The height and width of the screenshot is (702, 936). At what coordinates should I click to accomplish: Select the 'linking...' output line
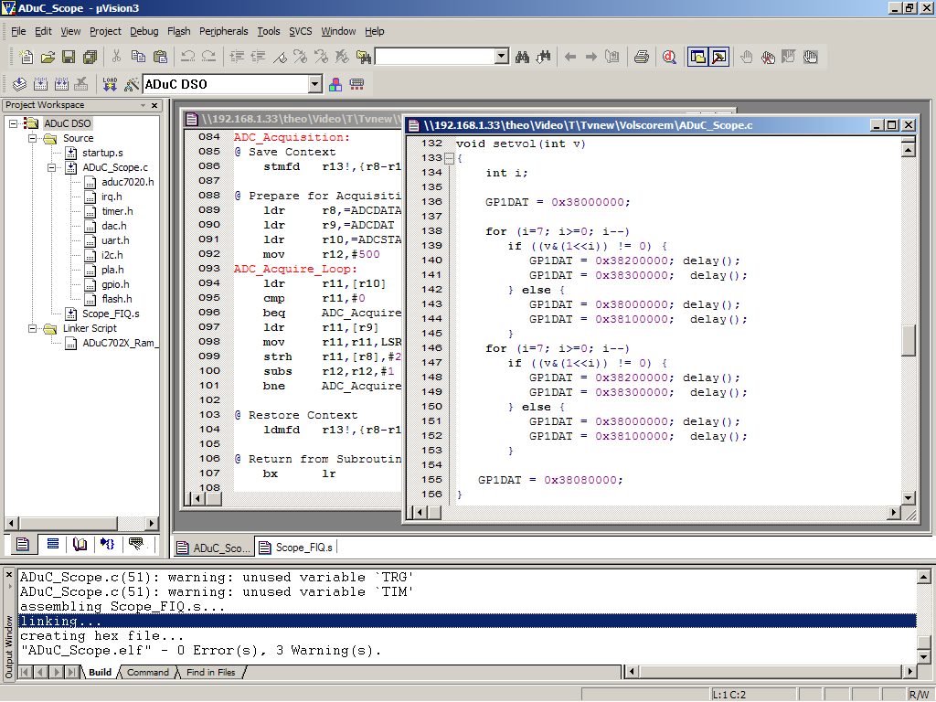coord(467,621)
